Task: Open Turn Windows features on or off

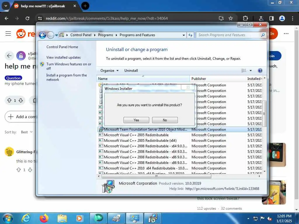Action: coord(69,66)
